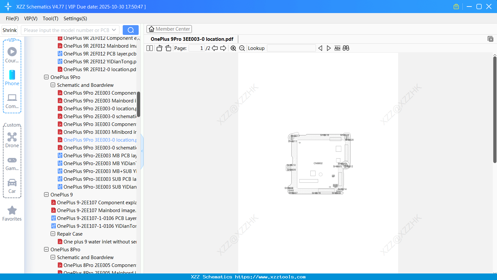497x280 pixels.
Task: Open OnePlus 9Pro 2EE003-0 schematic file
Action: point(97,117)
